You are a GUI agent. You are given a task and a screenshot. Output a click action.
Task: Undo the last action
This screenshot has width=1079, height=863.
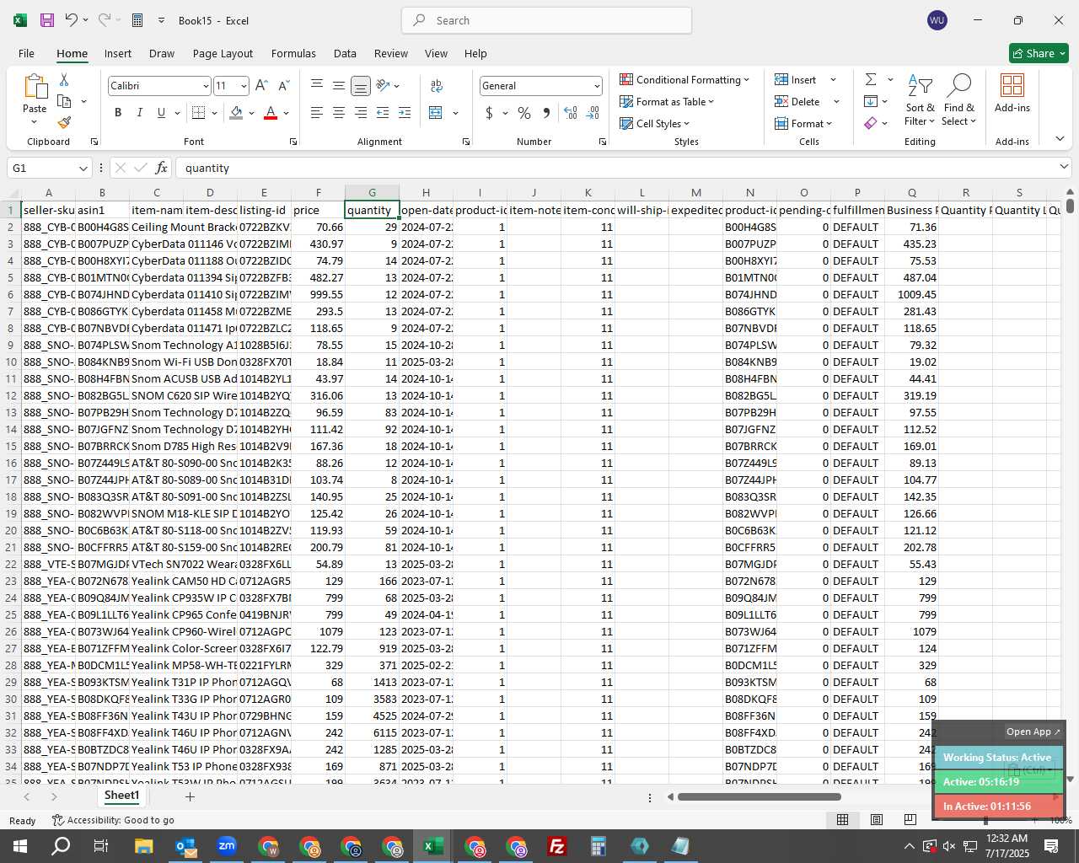[72, 20]
